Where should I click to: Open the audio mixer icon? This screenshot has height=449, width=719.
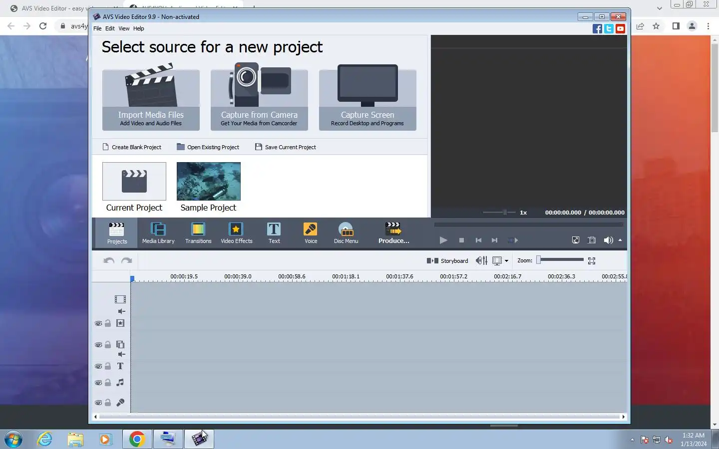coord(481,260)
